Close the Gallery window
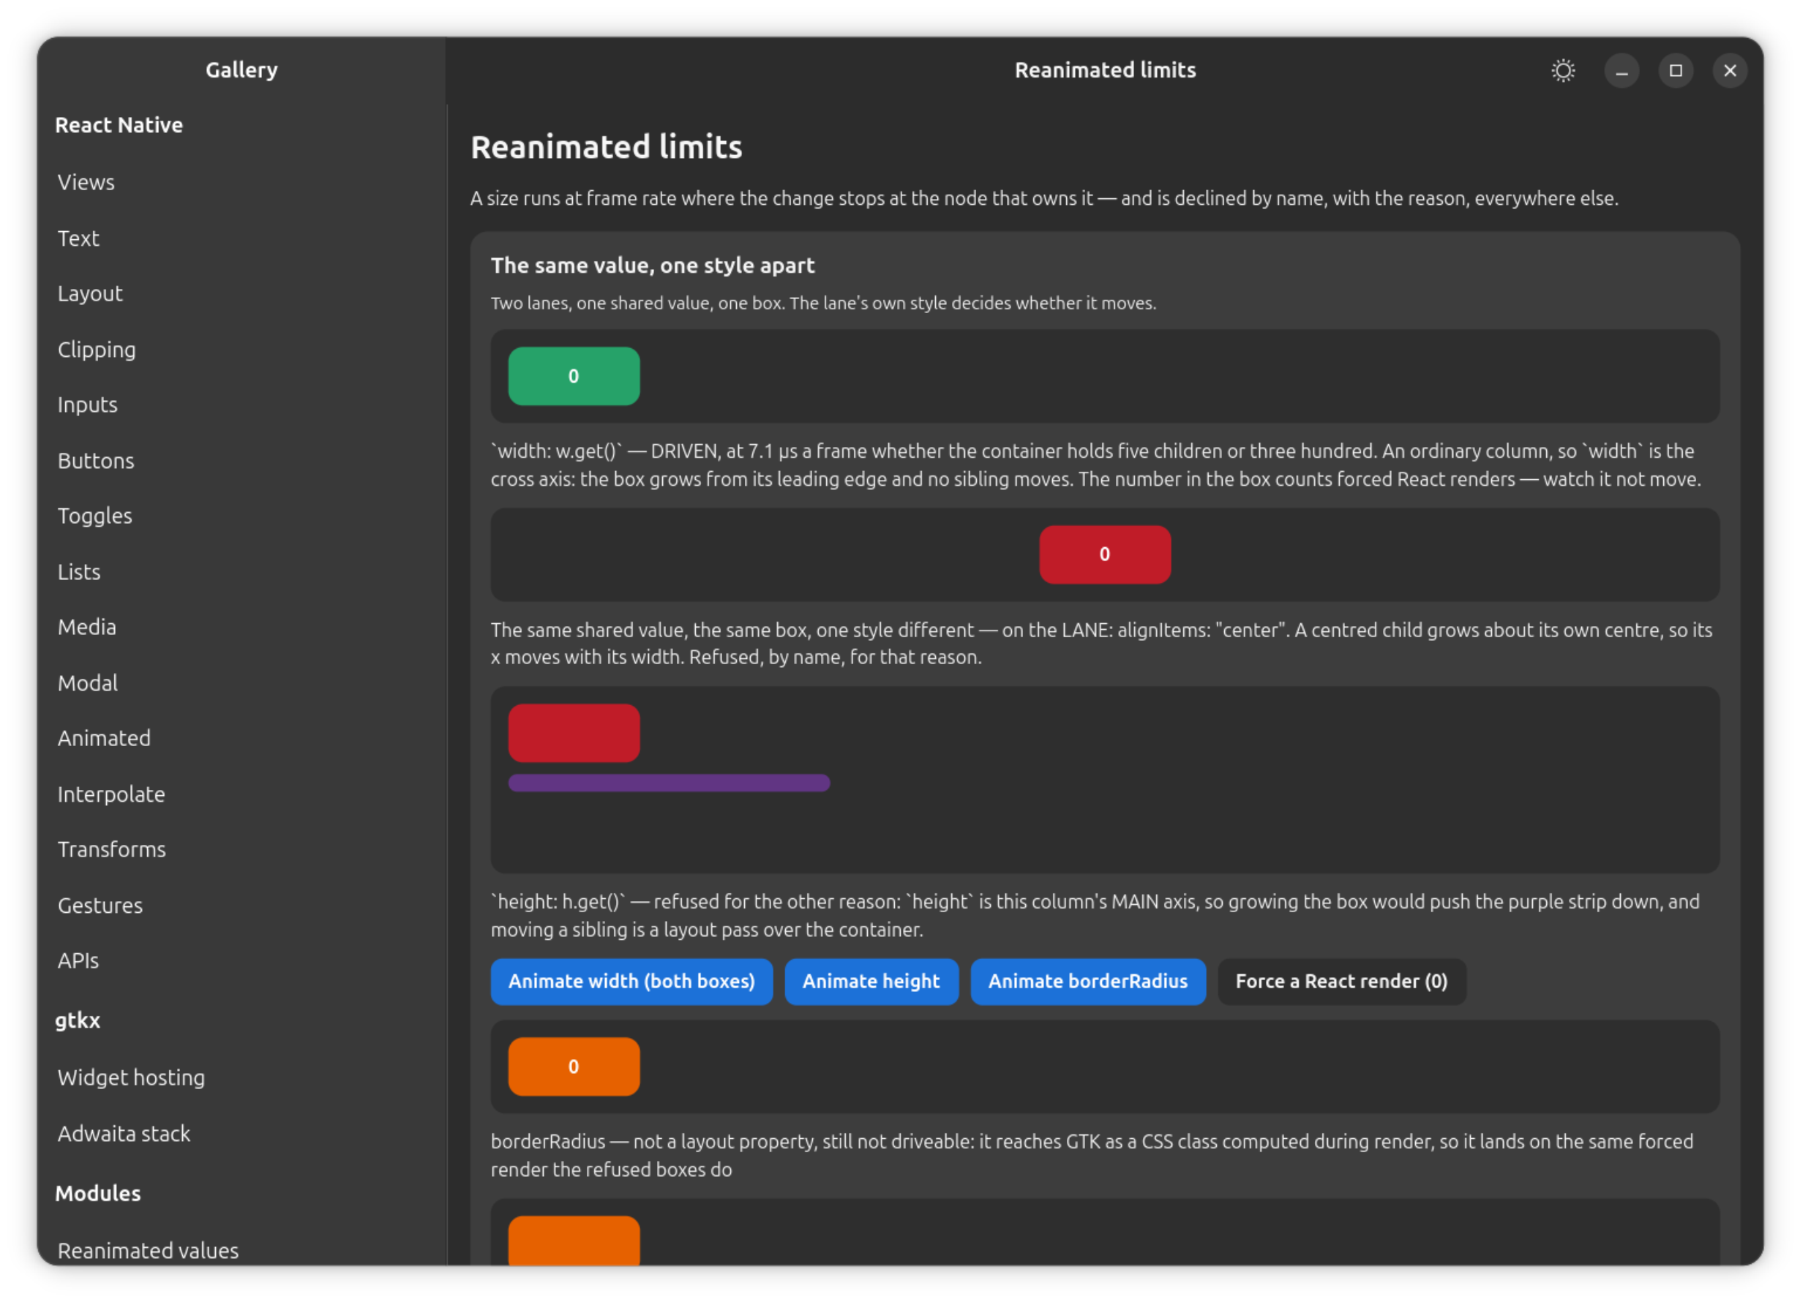Screen dimensions: 1800x1302 tap(1729, 71)
